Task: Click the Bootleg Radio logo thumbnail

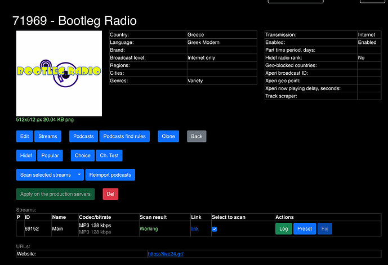Action: point(59,73)
